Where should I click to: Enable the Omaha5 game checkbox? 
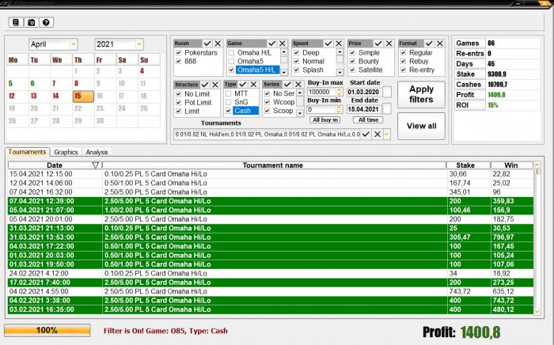tap(231, 62)
